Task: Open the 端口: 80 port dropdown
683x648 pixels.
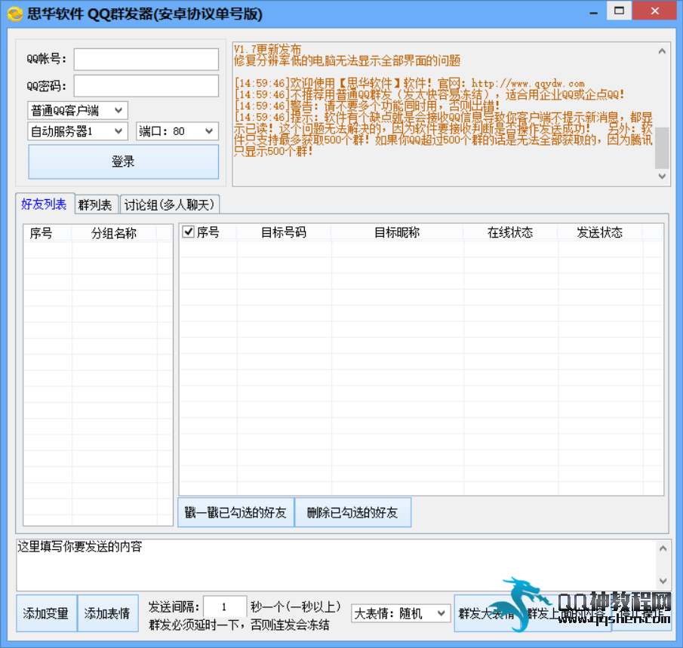Action: click(177, 131)
